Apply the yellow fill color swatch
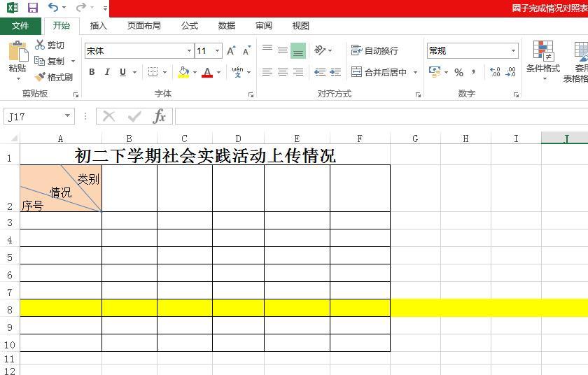 (183, 72)
